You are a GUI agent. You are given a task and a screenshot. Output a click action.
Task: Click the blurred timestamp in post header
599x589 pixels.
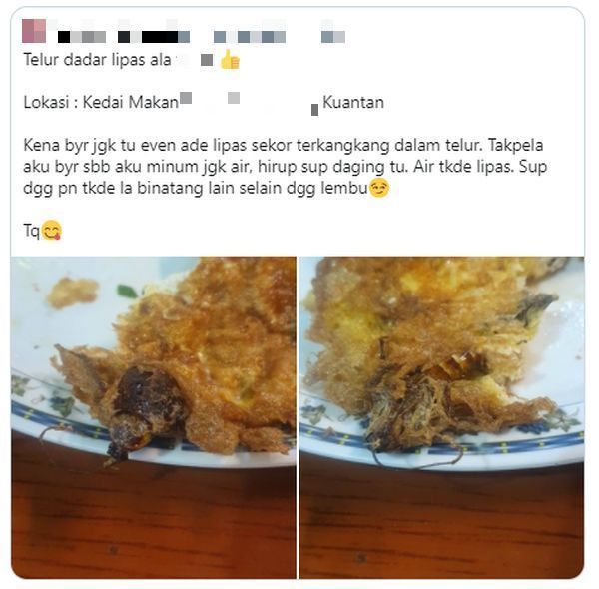tap(333, 37)
